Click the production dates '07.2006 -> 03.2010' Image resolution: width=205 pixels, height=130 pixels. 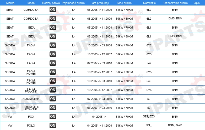tap(100, 99)
